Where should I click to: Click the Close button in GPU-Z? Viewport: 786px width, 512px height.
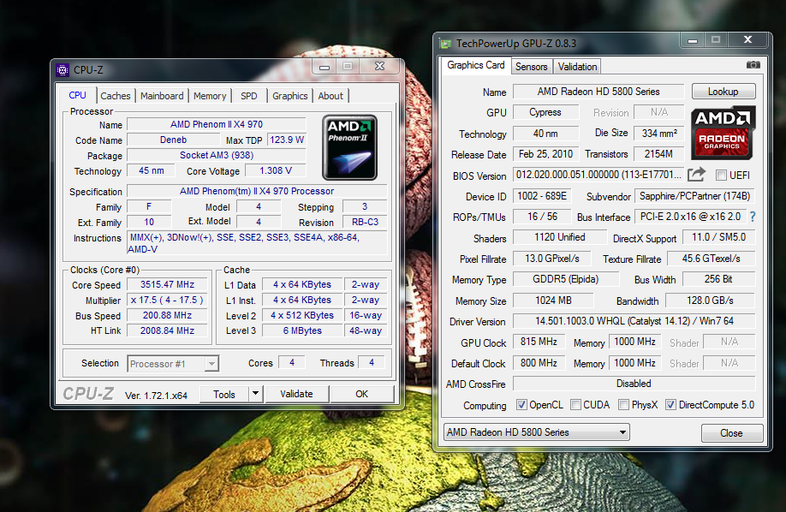pyautogui.click(x=731, y=432)
